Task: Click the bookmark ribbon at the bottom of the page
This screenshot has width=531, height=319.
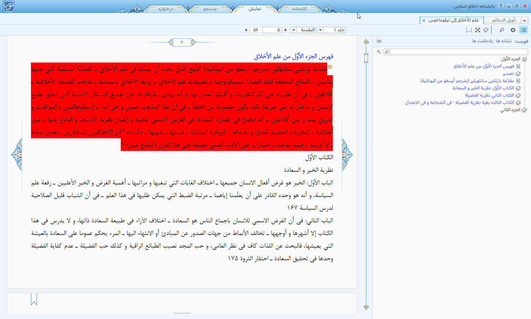Action: pos(34,299)
